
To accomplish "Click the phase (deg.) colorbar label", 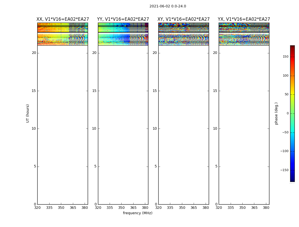I will point(276,113).
